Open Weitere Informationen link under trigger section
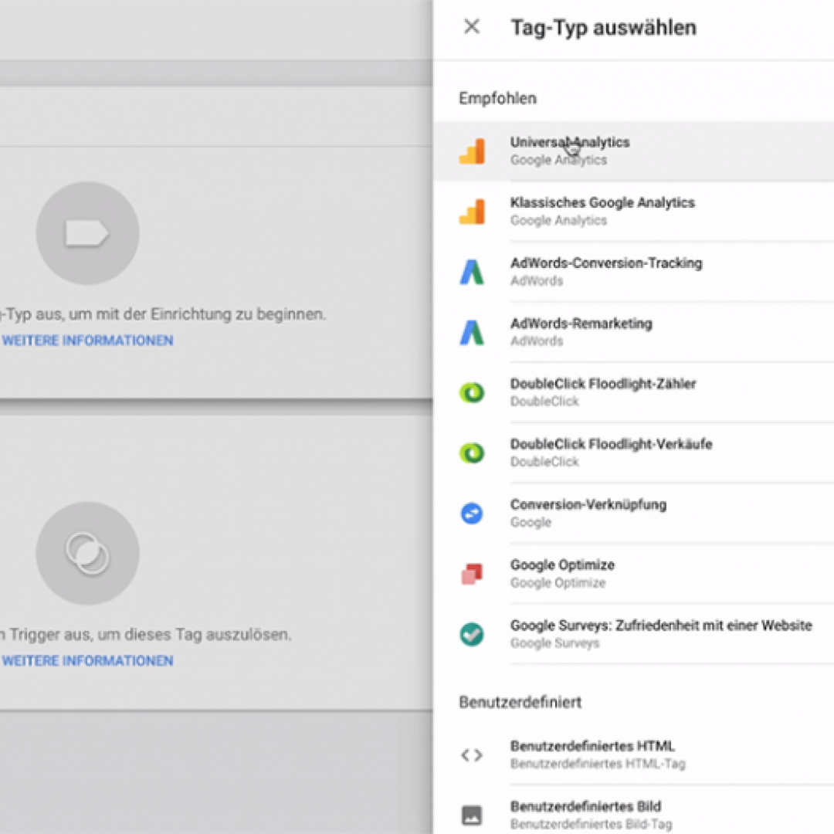The height and width of the screenshot is (834, 834). (88, 660)
